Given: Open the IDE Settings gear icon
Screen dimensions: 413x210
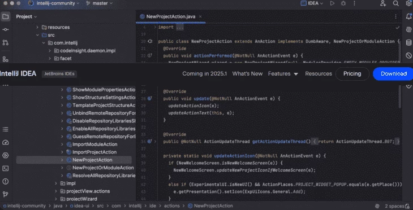Looking at the screenshot, I should 408,3.
